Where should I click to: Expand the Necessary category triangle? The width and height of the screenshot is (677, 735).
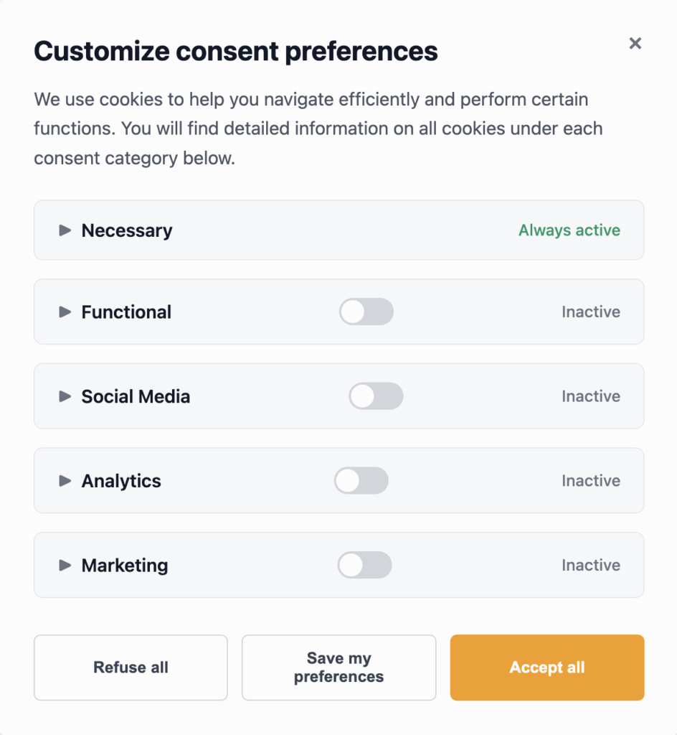65,230
